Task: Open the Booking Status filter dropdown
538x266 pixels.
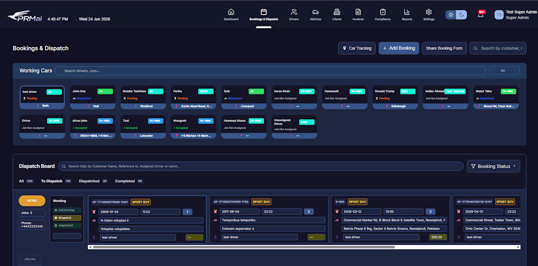Action: [493, 166]
